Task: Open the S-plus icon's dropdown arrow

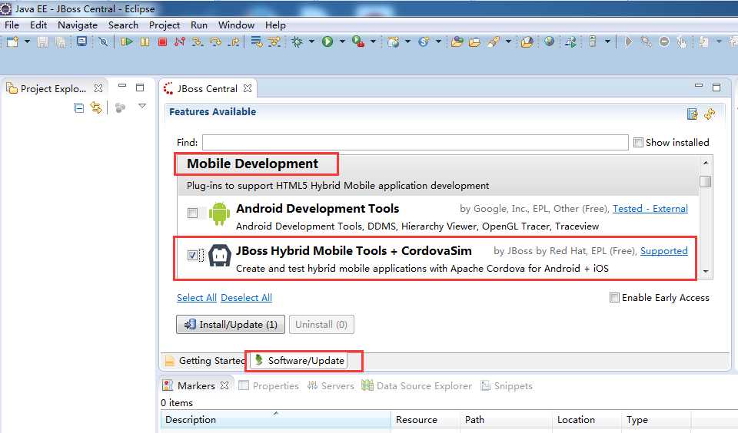Action: click(x=439, y=42)
